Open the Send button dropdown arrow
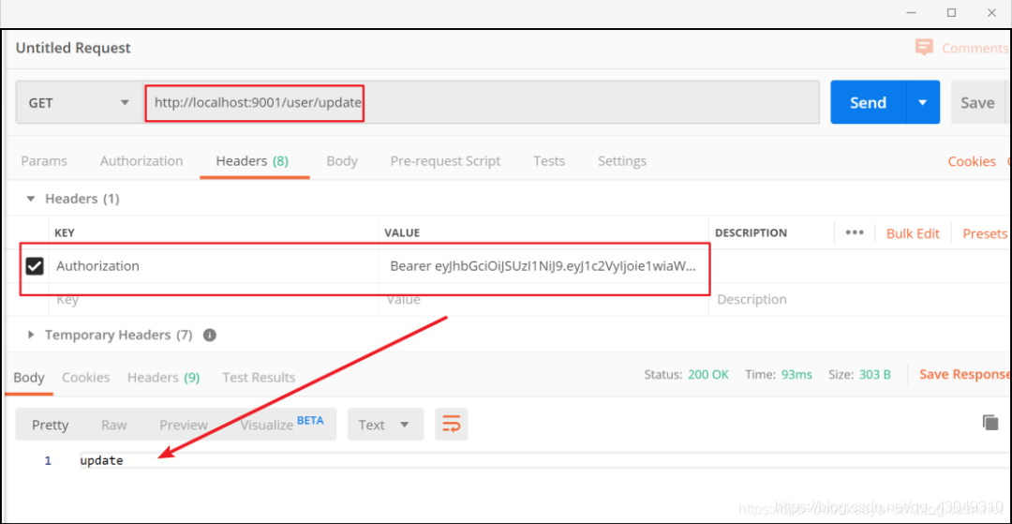This screenshot has width=1012, height=524. click(923, 102)
